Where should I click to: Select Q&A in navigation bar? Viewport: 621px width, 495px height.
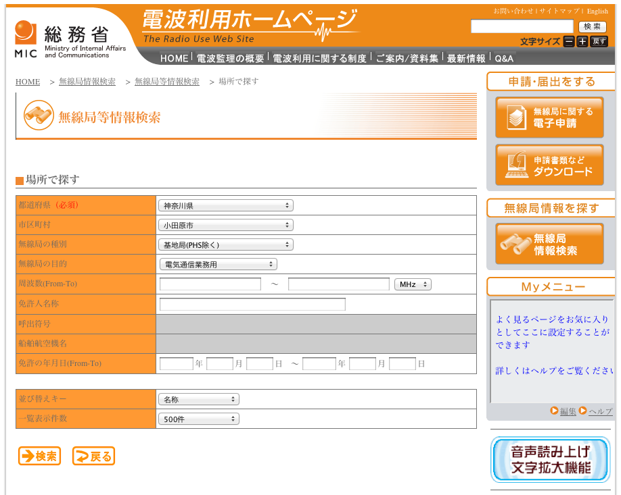coord(504,59)
